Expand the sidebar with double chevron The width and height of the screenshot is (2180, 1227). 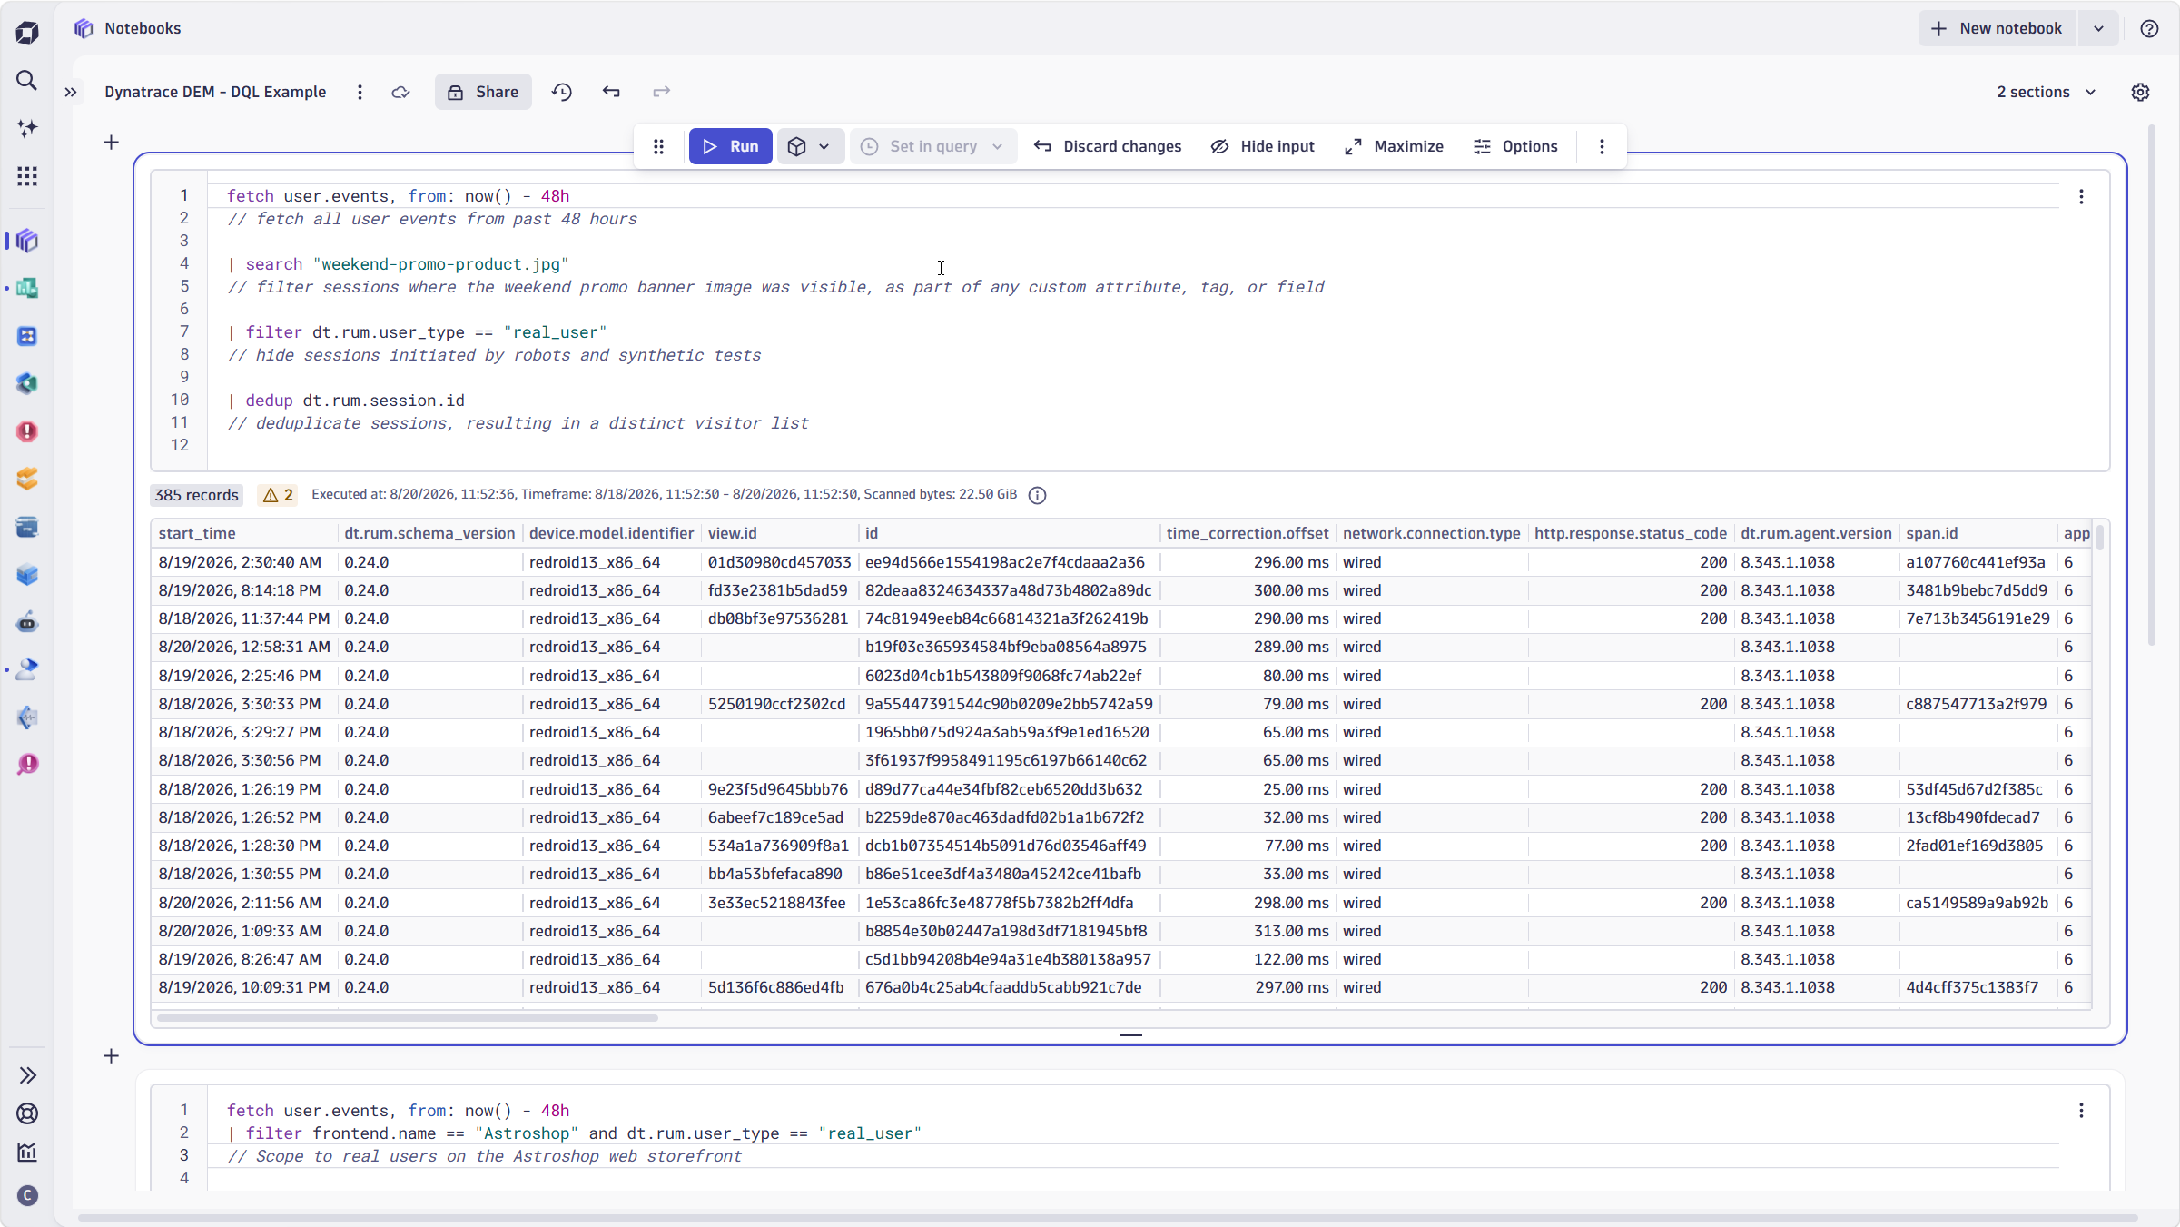click(x=27, y=1075)
